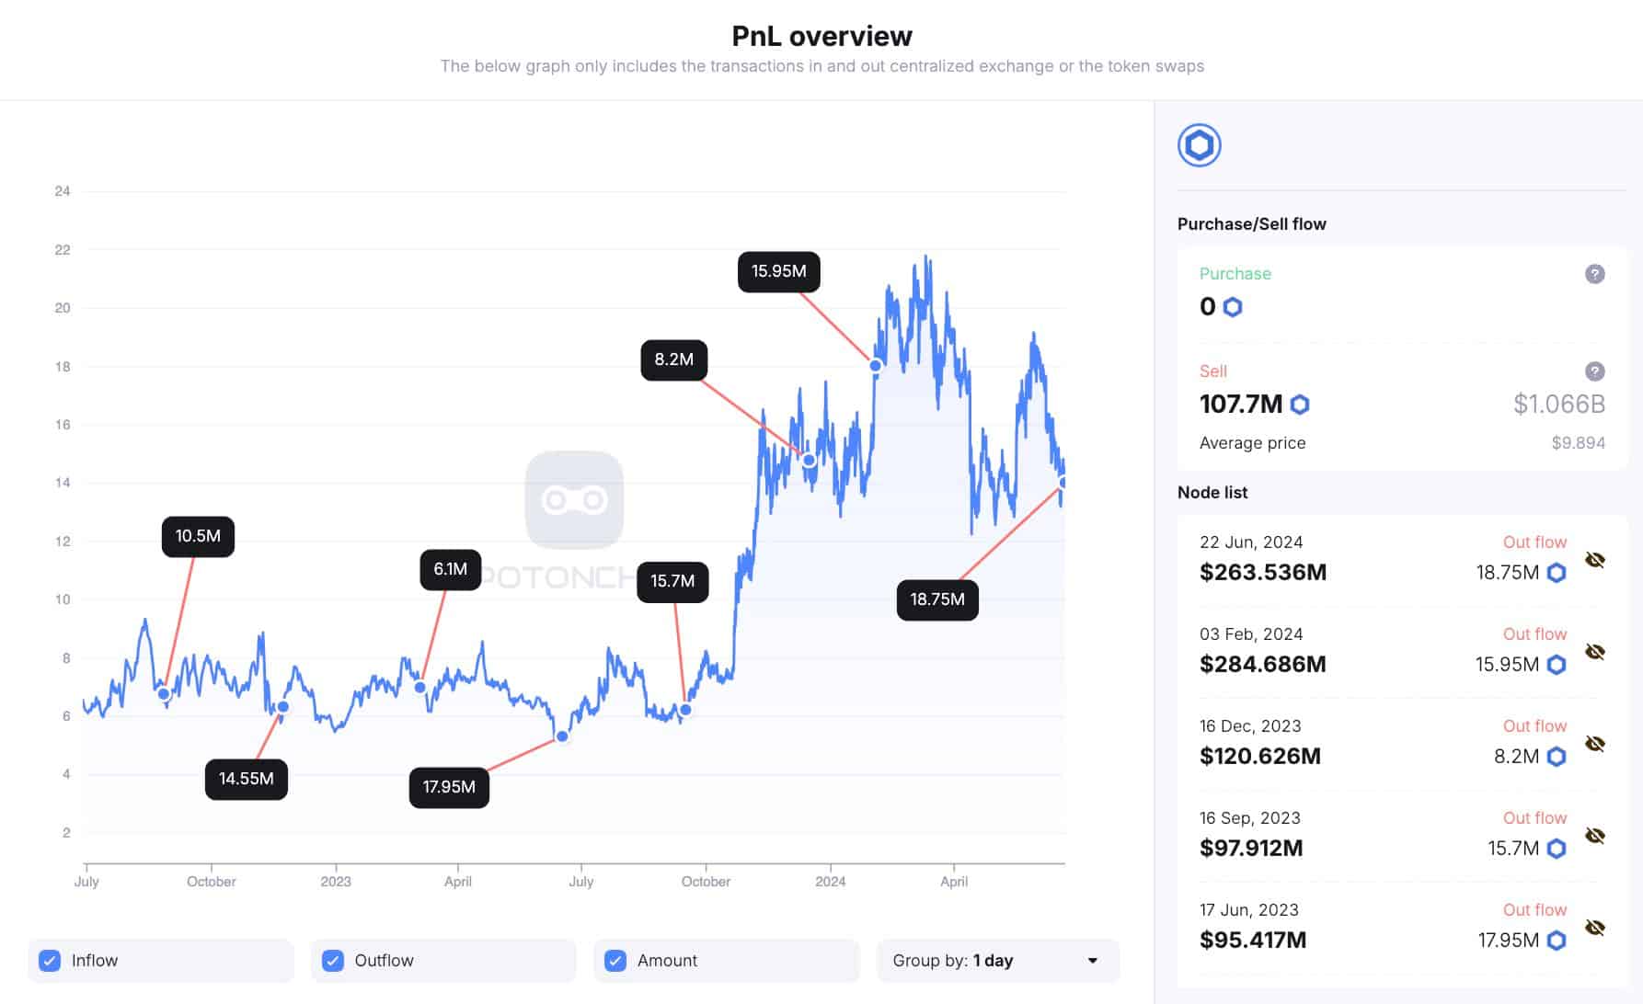Click the 03 Feb 2024 Out flow label

(x=1534, y=633)
